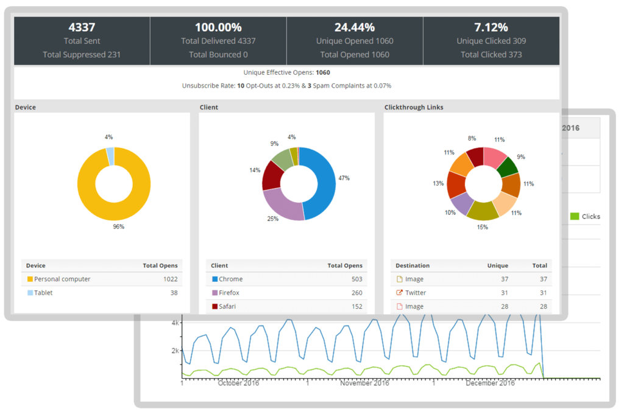The height and width of the screenshot is (417, 624).
Task: Click the Unique Opened 24.44% stat tile
Action: point(355,41)
